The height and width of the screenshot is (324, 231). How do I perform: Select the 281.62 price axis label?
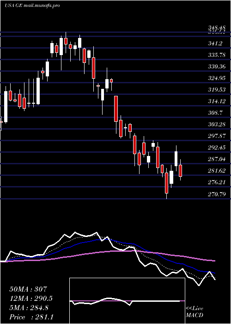(x=217, y=171)
